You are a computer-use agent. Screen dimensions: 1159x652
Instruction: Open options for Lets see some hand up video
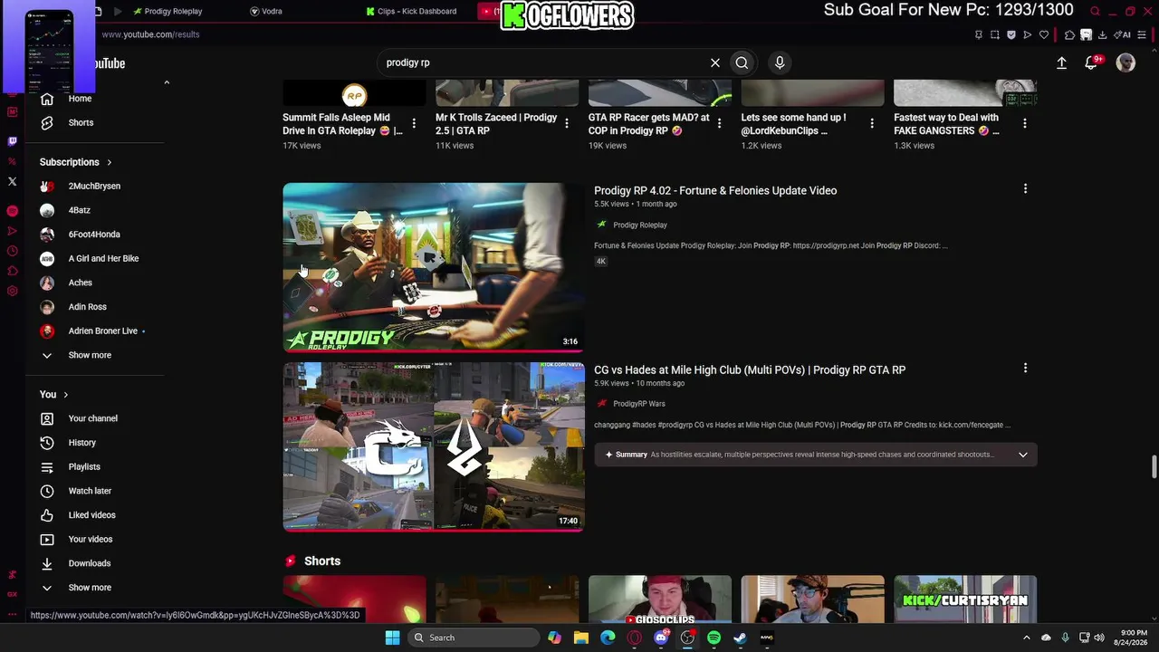coord(872,123)
